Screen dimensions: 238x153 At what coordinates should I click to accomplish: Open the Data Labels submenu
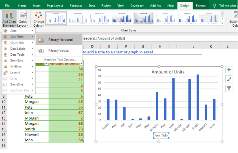click(x=19, y=48)
